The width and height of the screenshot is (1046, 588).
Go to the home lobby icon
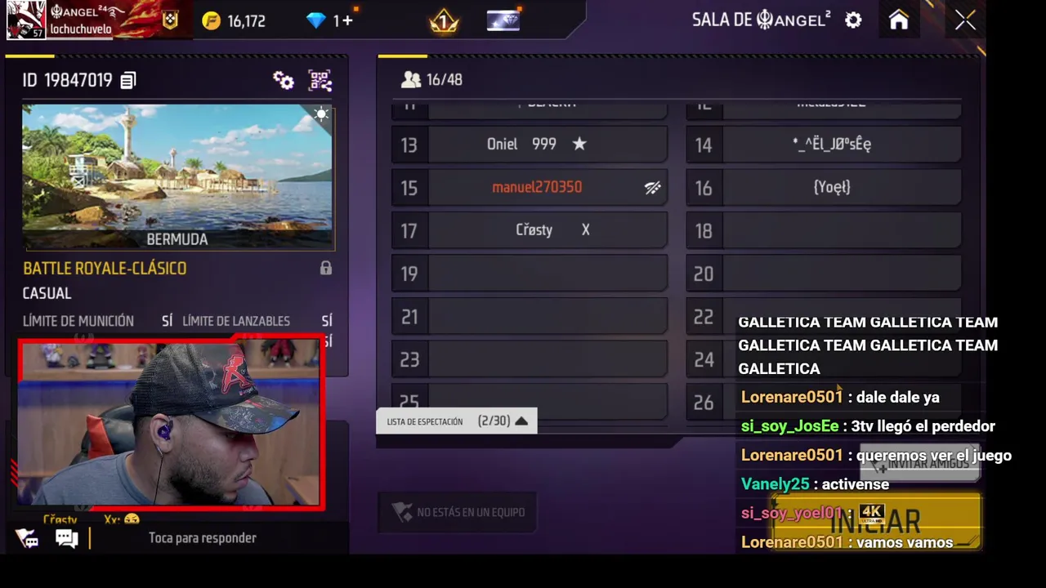pyautogui.click(x=899, y=20)
